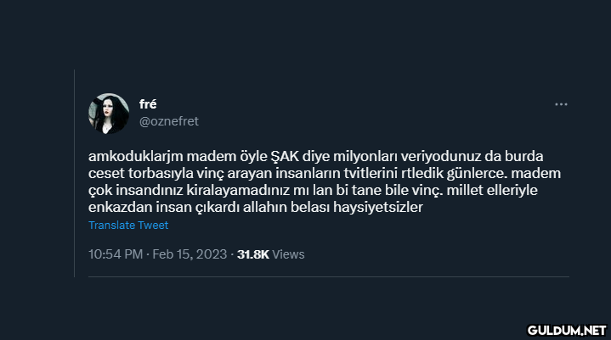The height and width of the screenshot is (340, 611).
Task: Visit the @oznefret handle link
Action: click(168, 121)
